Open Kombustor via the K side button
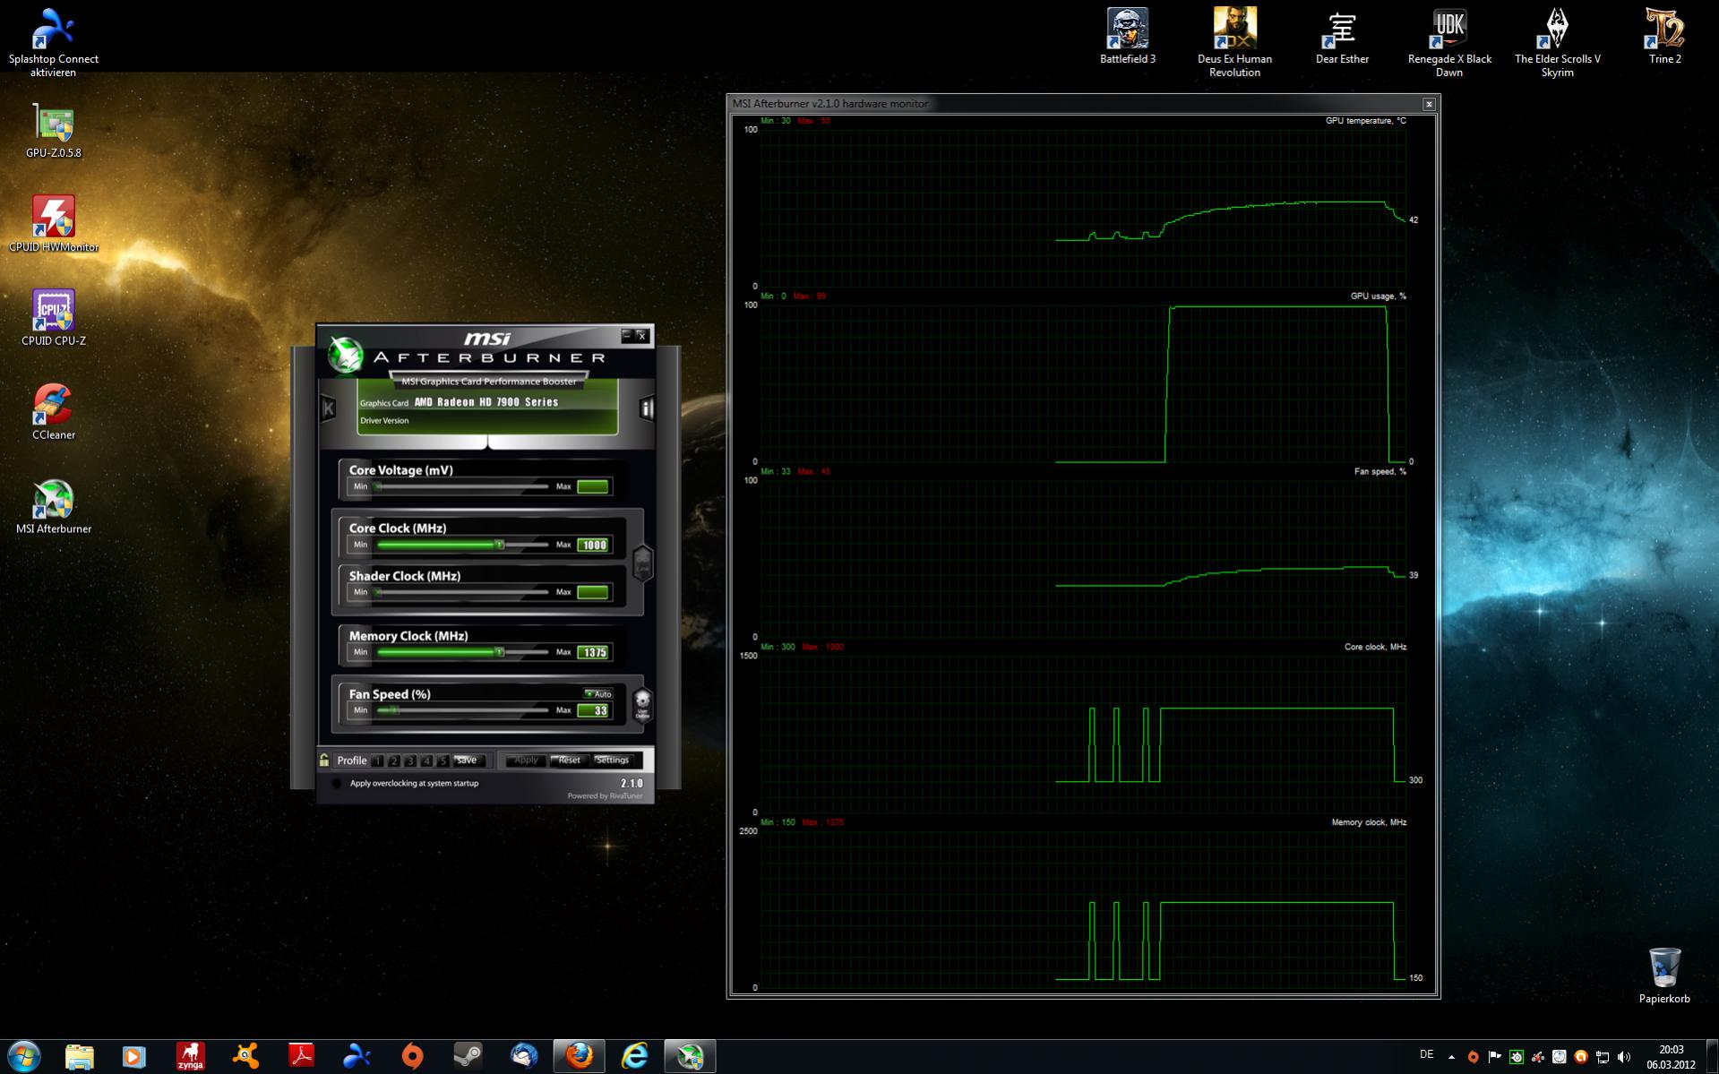This screenshot has width=1719, height=1074. tap(329, 408)
